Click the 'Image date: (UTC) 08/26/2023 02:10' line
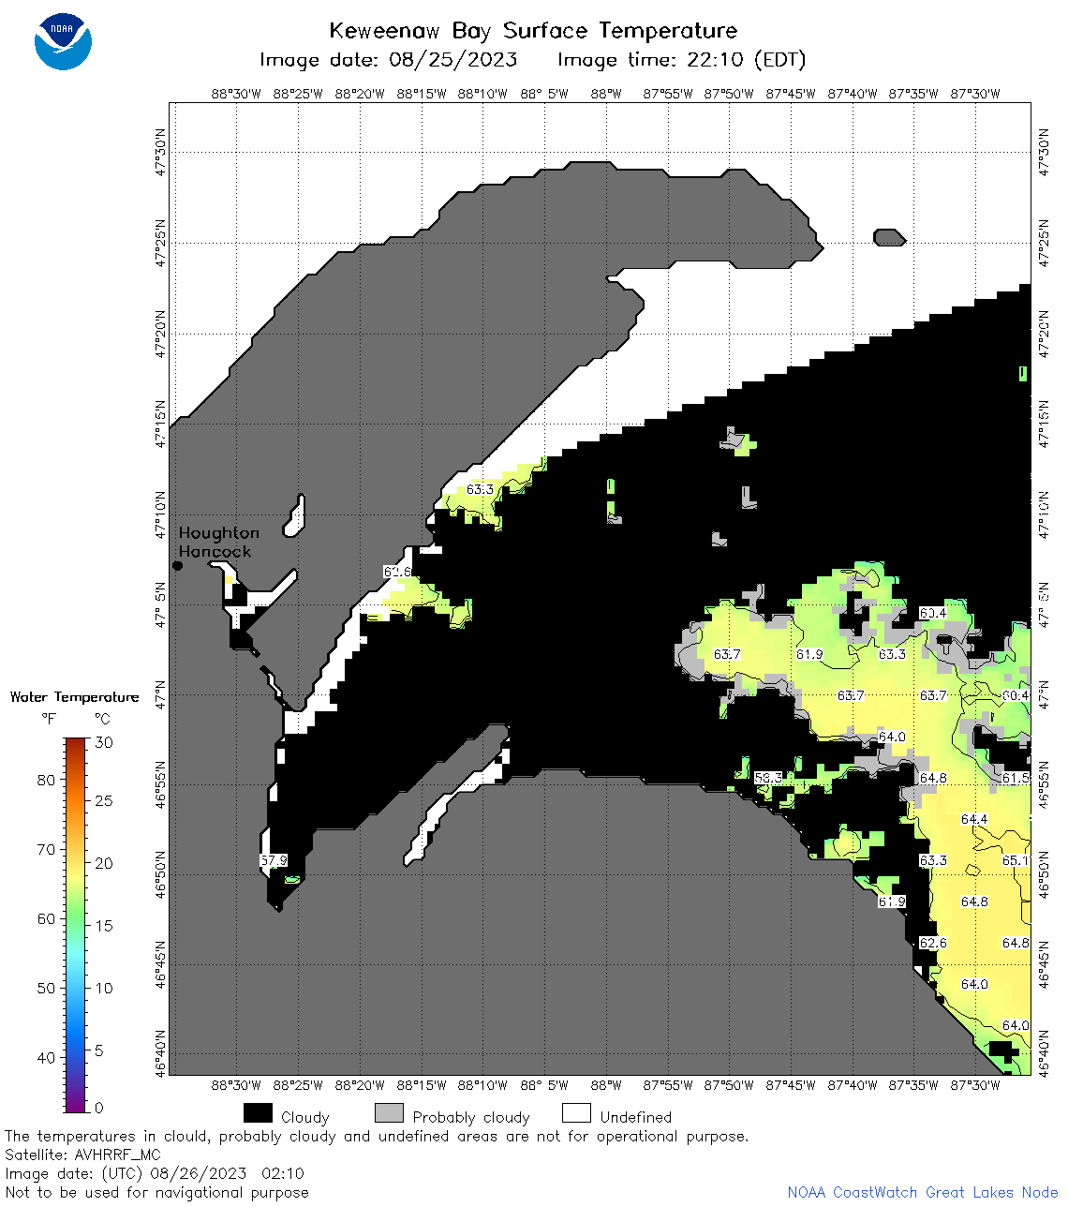The image size is (1068, 1207). (x=155, y=1173)
